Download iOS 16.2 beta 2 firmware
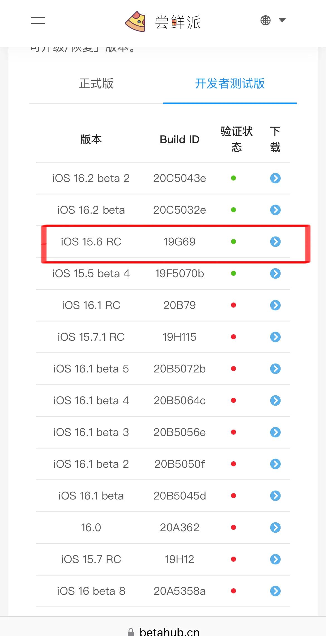The height and width of the screenshot is (636, 326). 275,178
